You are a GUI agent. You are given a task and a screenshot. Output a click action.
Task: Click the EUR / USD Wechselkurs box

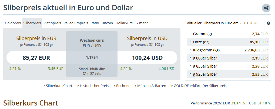point(92,54)
